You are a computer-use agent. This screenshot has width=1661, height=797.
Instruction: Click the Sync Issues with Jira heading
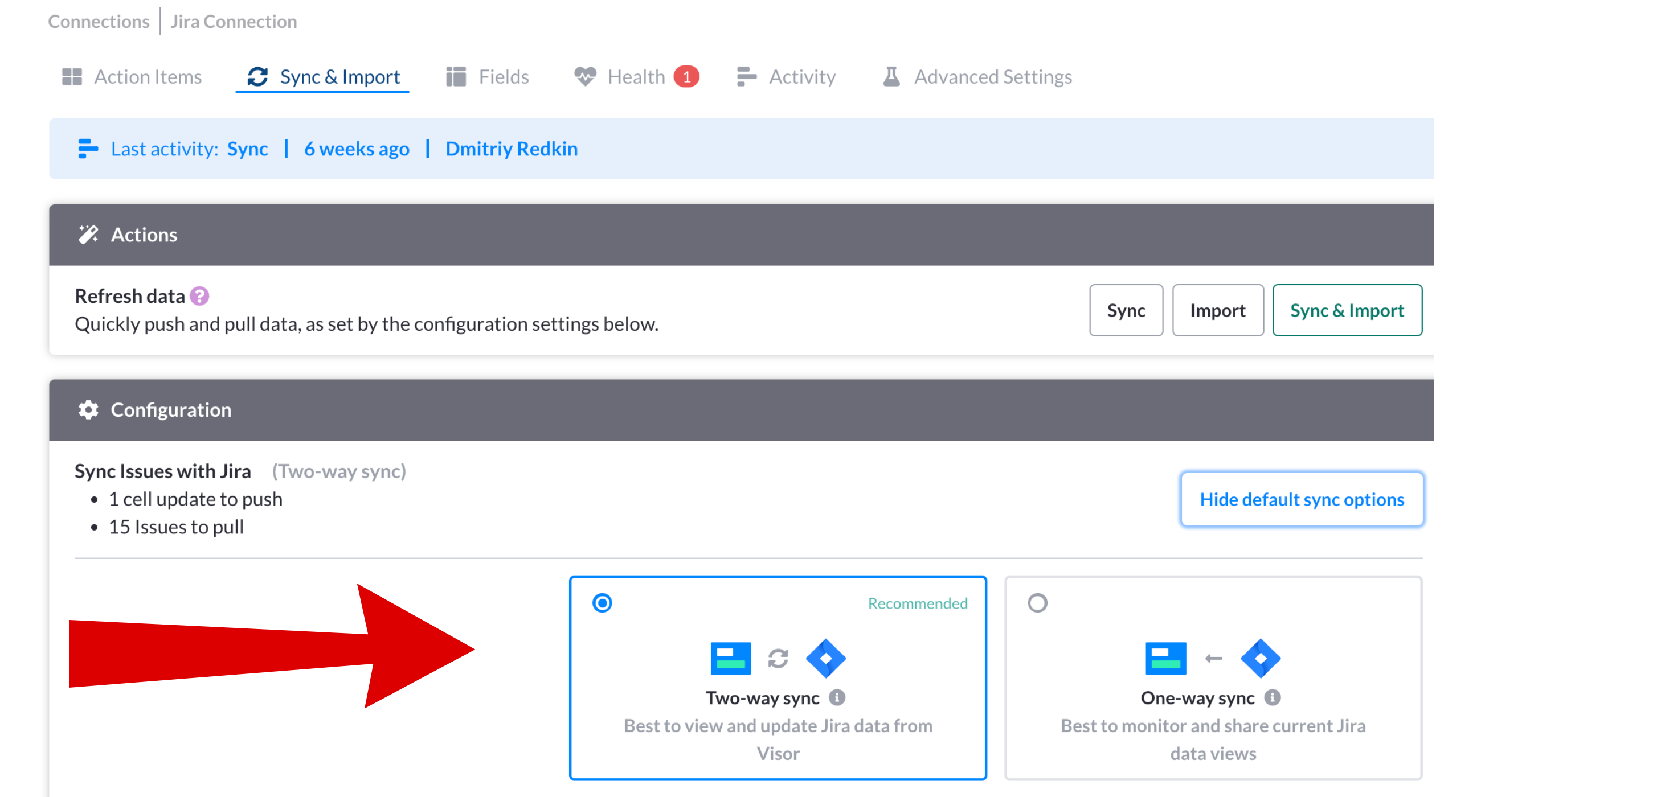point(162,471)
